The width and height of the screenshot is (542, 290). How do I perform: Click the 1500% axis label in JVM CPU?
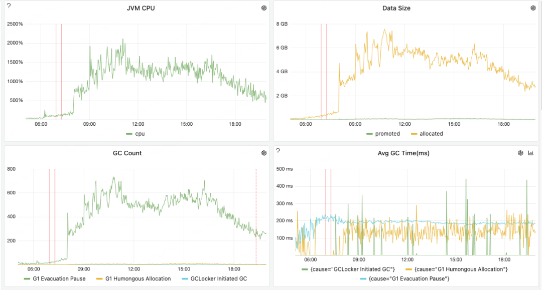click(15, 62)
